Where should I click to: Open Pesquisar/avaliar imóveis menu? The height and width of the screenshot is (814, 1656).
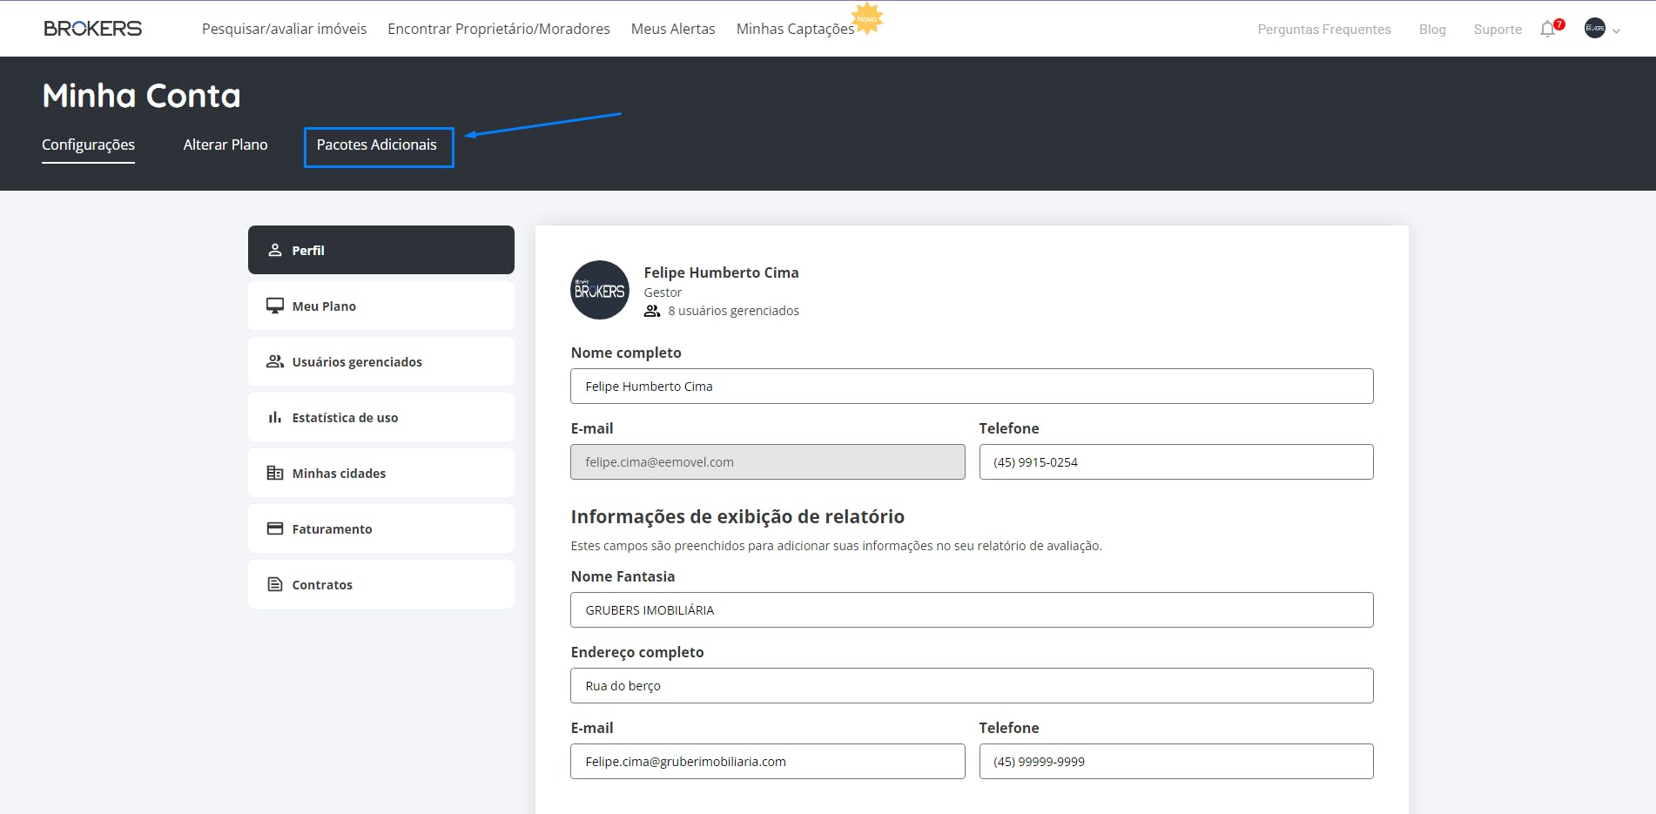click(x=285, y=29)
